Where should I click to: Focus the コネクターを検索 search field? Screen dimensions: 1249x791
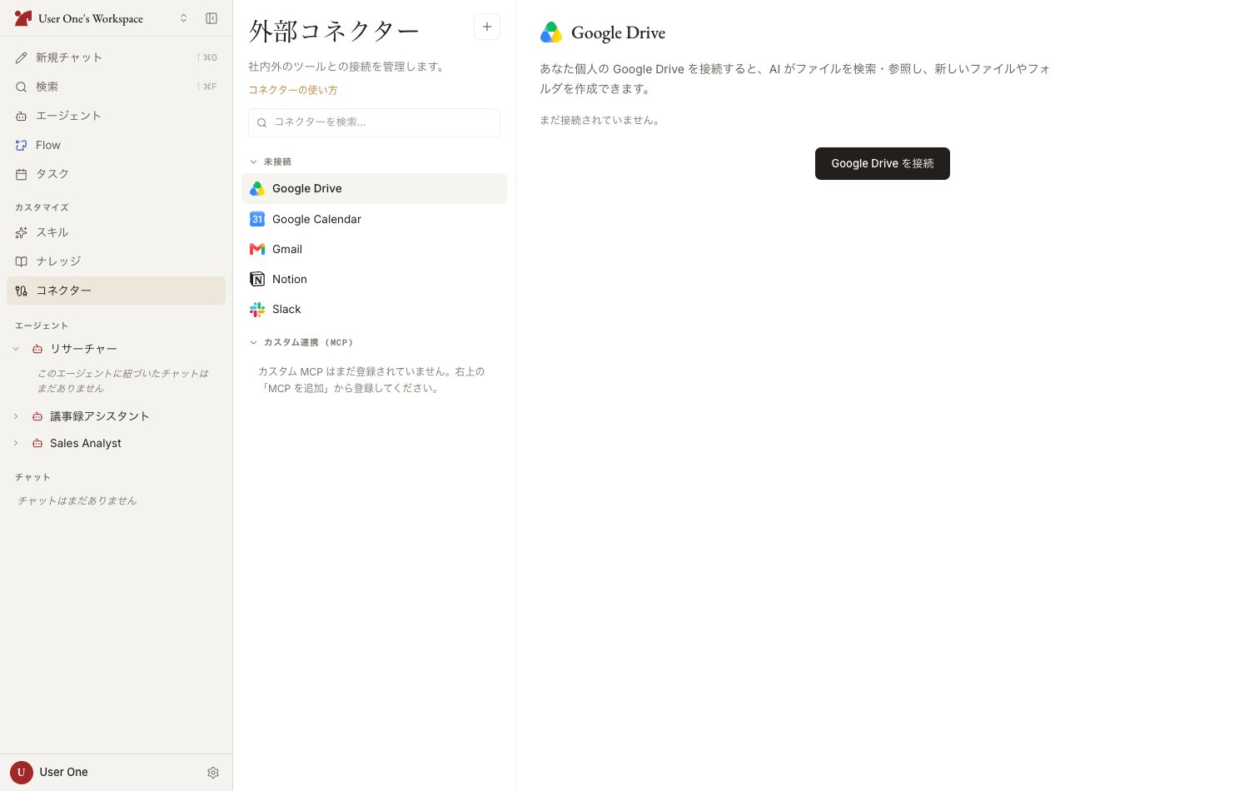point(374,122)
